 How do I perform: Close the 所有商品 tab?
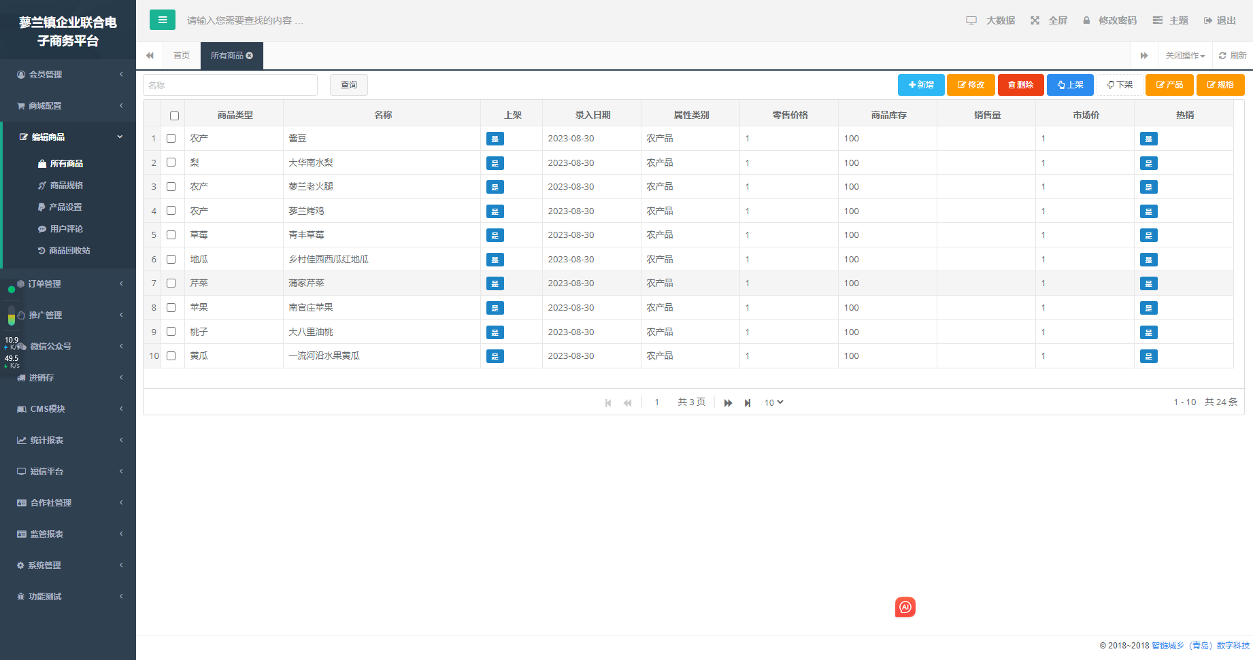(x=250, y=56)
